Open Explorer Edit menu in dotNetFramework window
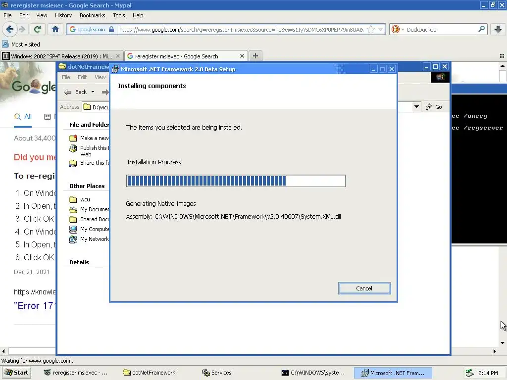This screenshot has height=380, width=507. (x=82, y=77)
